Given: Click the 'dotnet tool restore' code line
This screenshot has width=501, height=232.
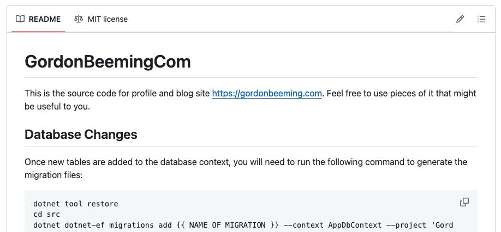Looking at the screenshot, I should pyautogui.click(x=75, y=204).
